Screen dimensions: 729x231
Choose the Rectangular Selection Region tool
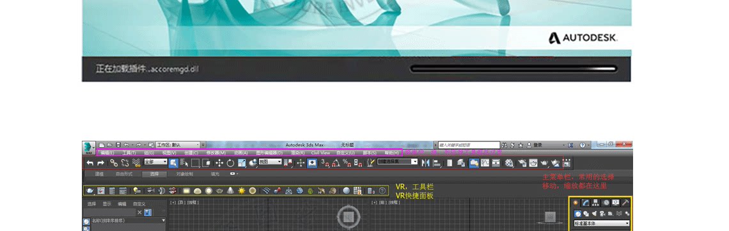coord(196,163)
